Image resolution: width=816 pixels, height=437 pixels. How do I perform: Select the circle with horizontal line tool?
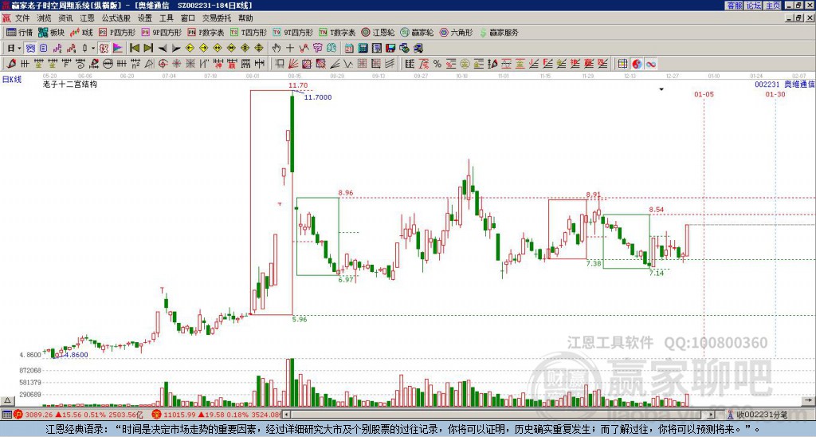pos(108,64)
